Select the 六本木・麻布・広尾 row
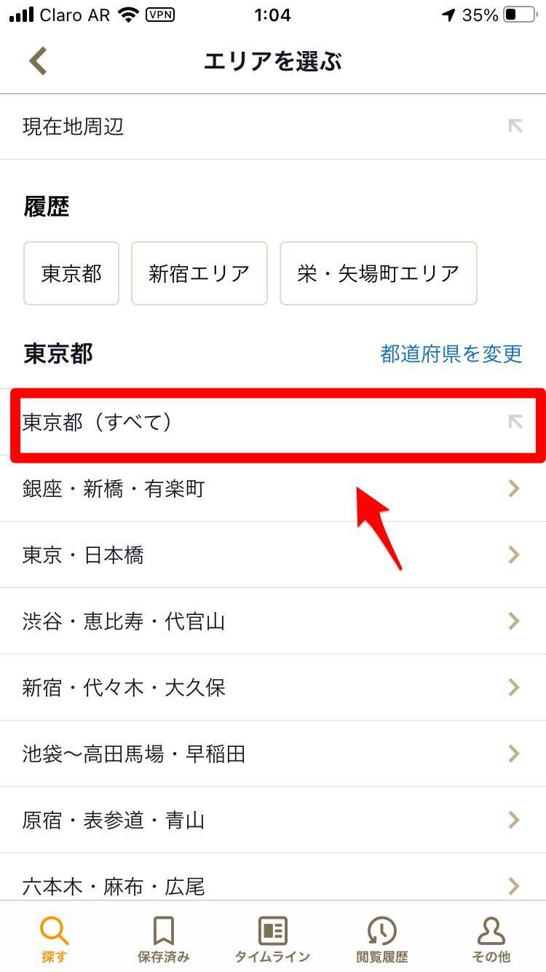The image size is (546, 972). point(273,880)
